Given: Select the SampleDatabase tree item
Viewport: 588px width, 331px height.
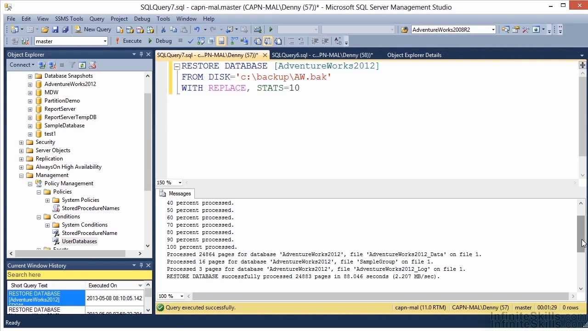Looking at the screenshot, I should (64, 126).
